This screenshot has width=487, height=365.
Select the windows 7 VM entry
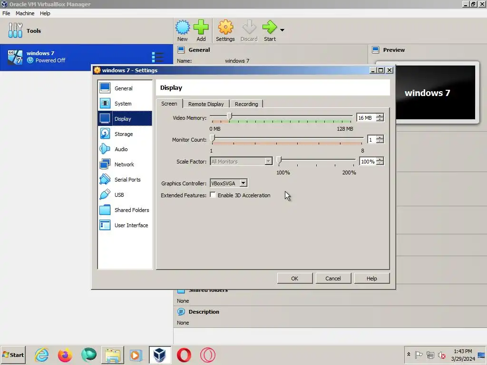tap(87, 57)
